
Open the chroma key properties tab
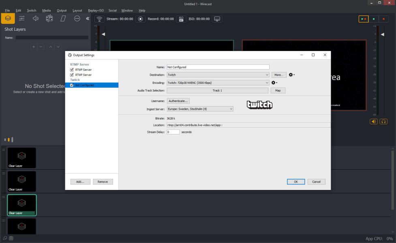click(x=49, y=18)
